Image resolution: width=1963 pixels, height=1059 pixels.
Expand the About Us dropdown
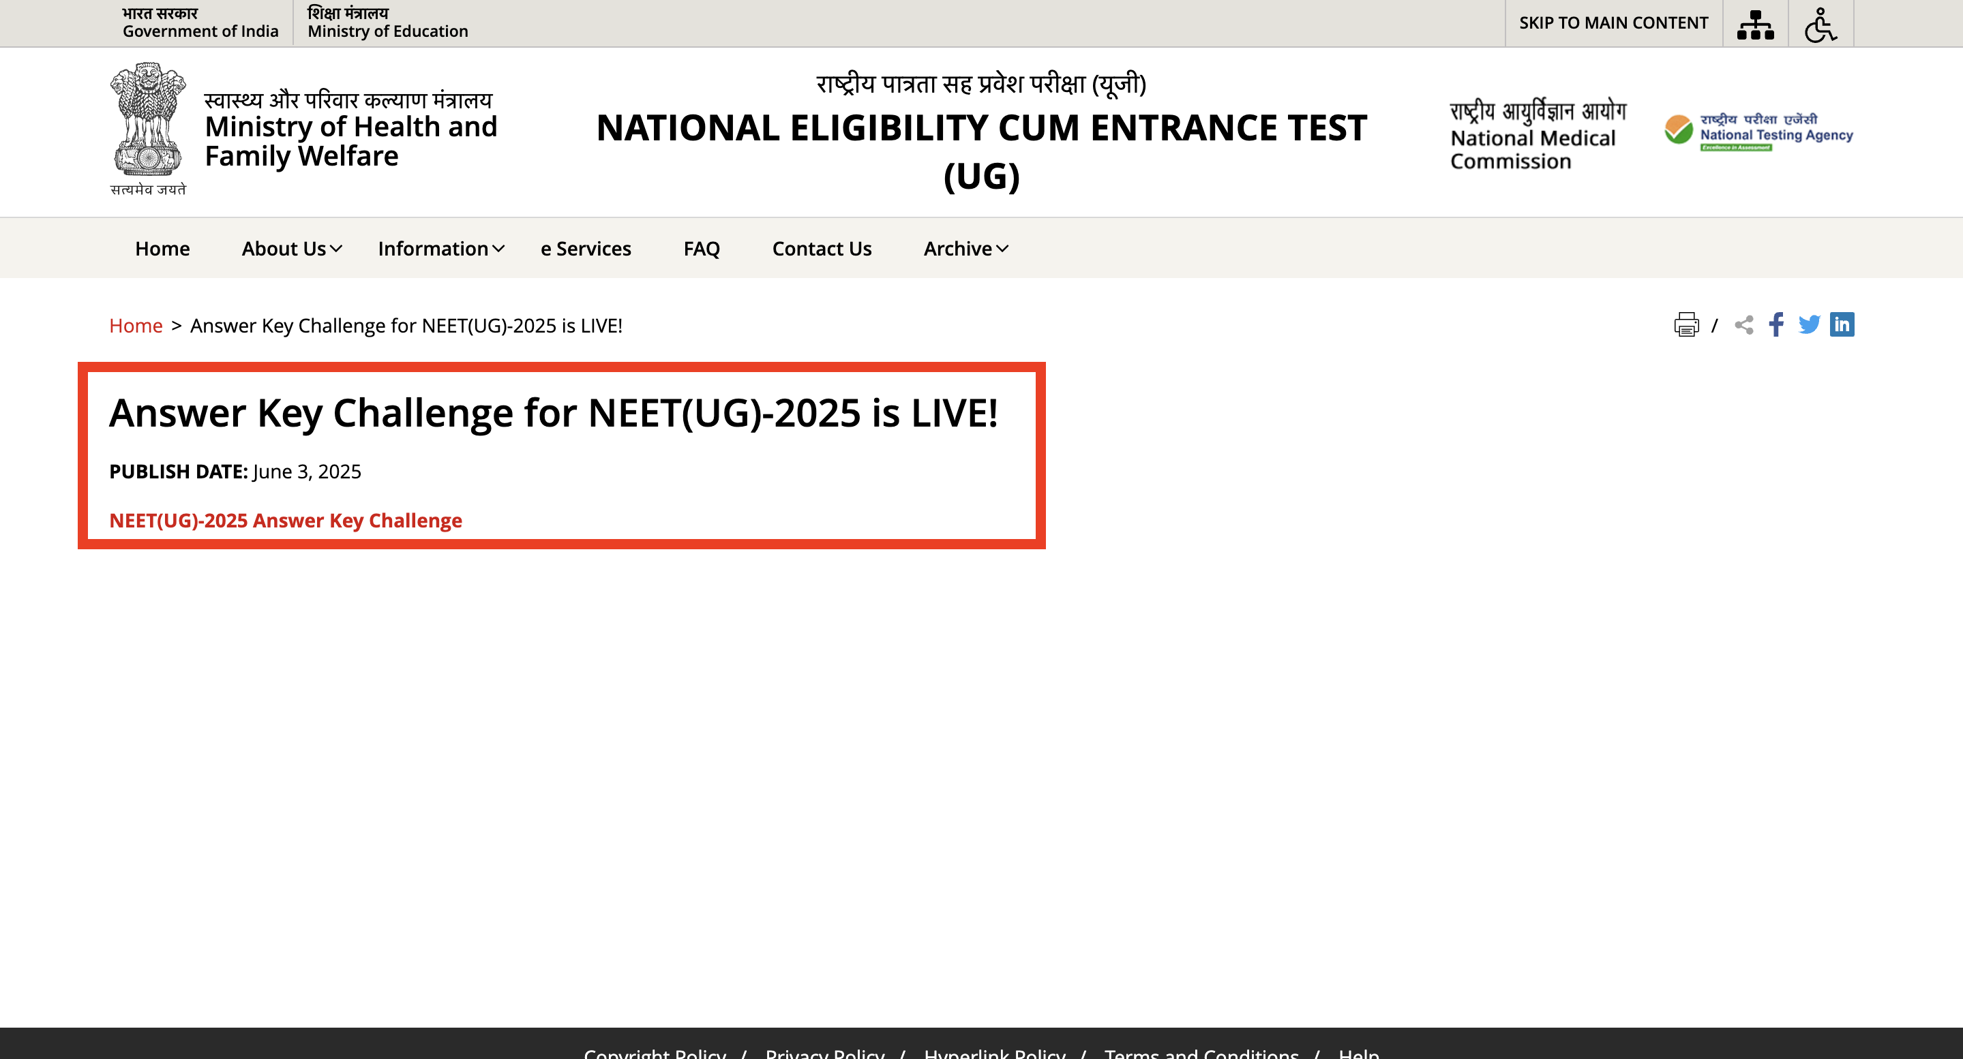tap(292, 248)
